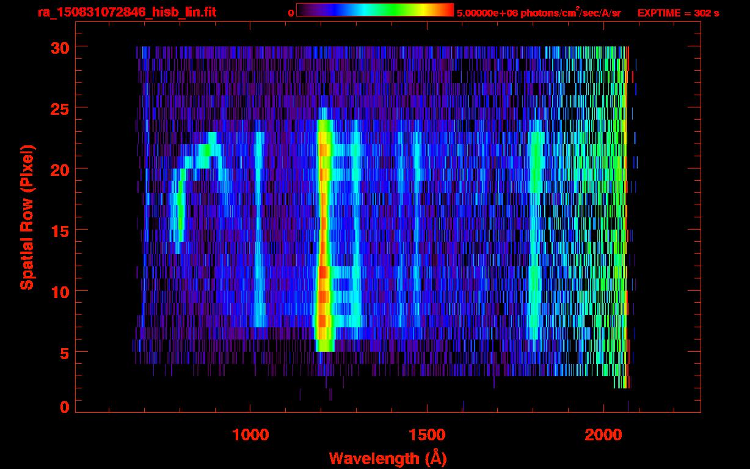
Task: Click the 2000 wavelength tick label
Action: [x=603, y=435]
